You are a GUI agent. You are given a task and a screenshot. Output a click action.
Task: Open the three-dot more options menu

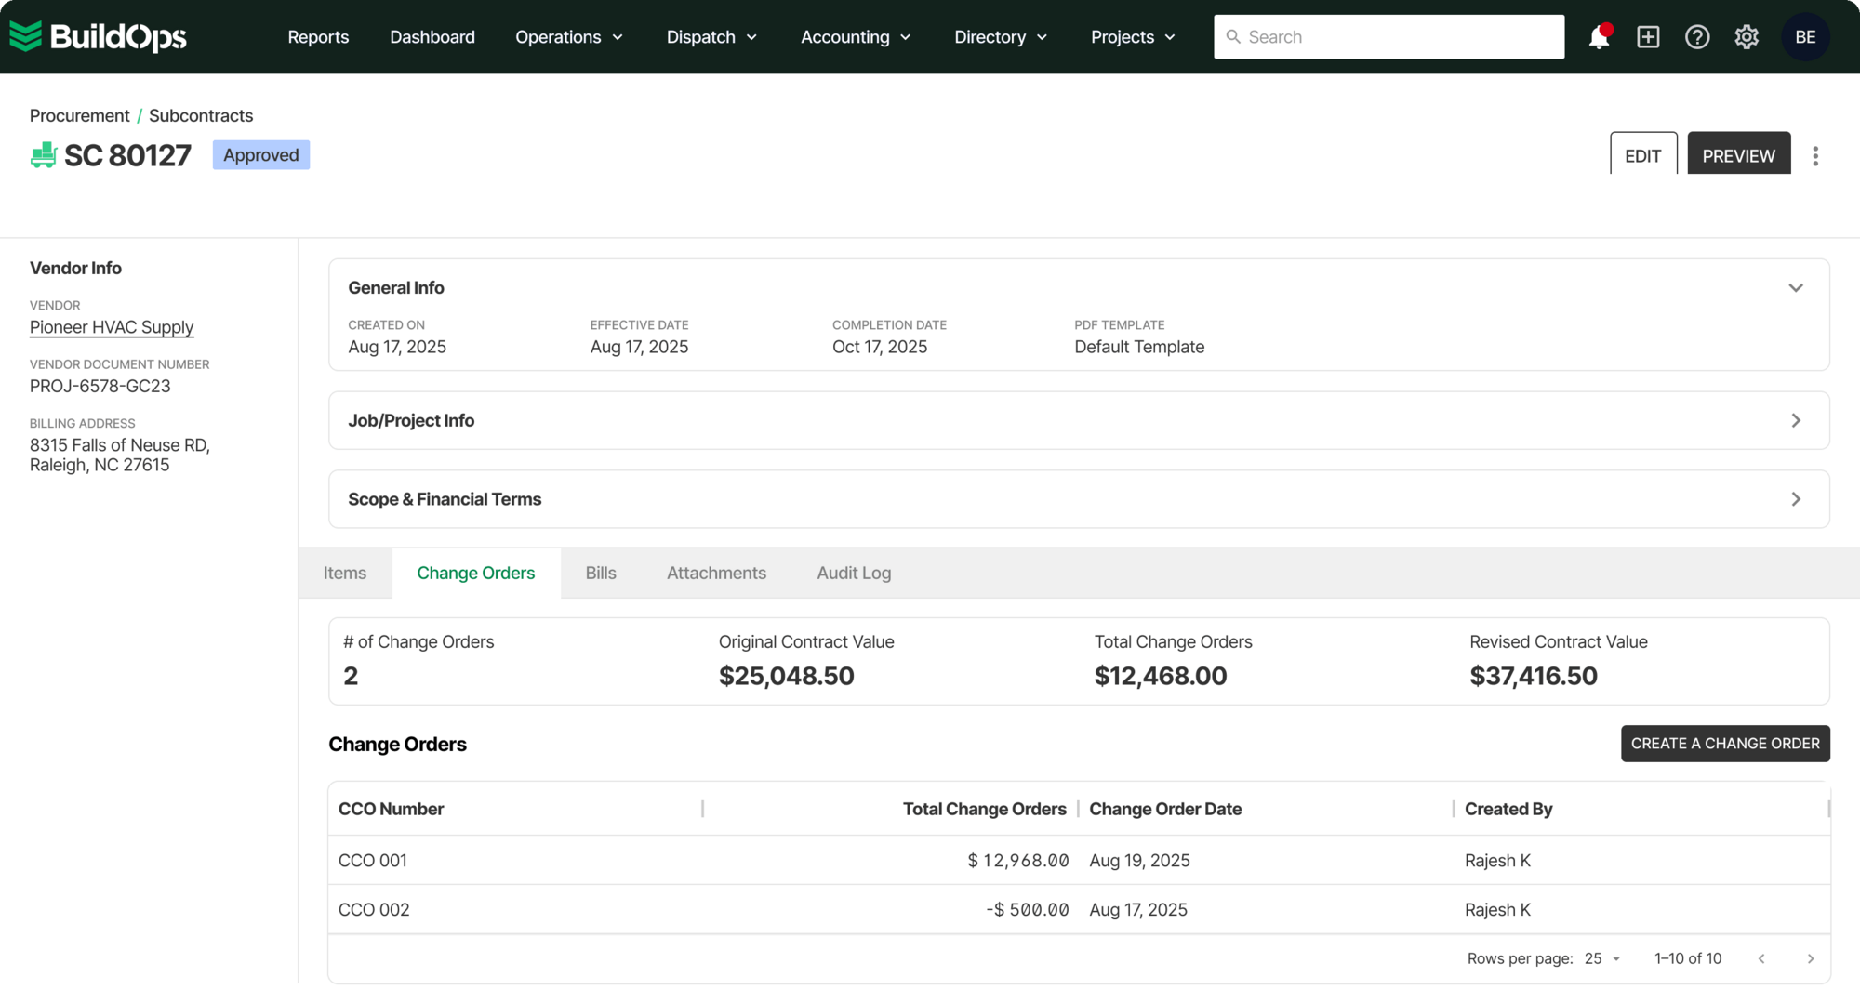(x=1814, y=156)
